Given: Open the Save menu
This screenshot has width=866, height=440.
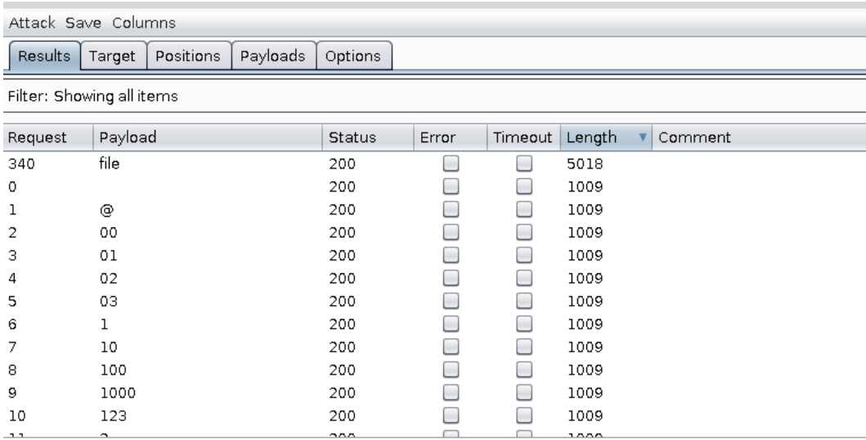Looking at the screenshot, I should pos(83,23).
